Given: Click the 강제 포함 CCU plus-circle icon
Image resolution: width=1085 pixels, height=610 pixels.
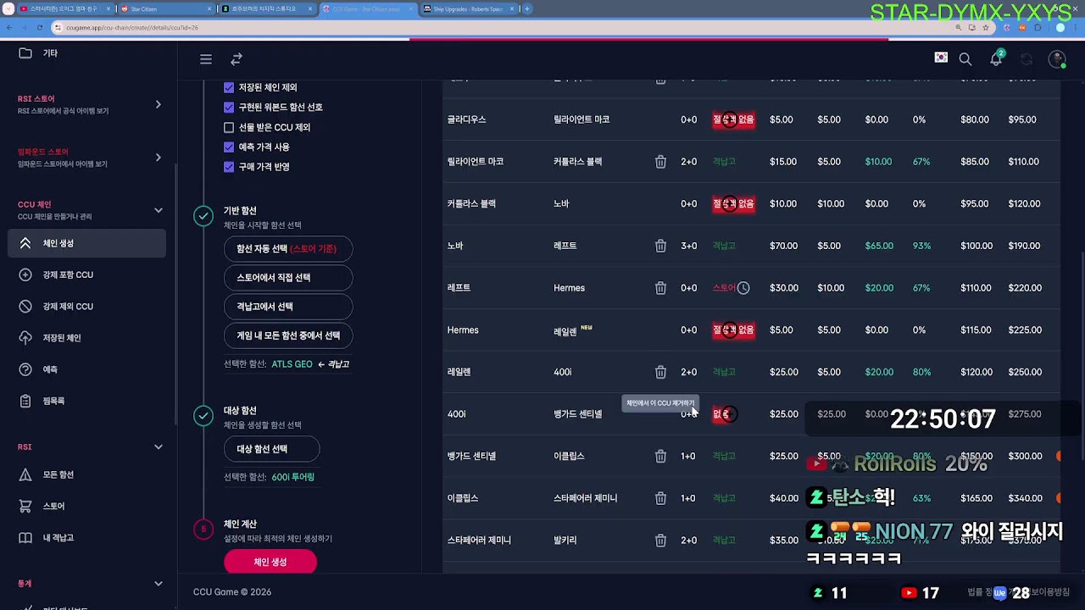Looking at the screenshot, I should (25, 275).
